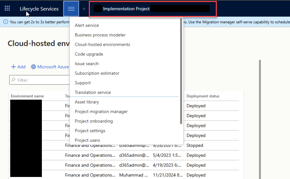The height and width of the screenshot is (179, 290).
Task: Click the environments list scrollbar
Action: (x=260, y=119)
